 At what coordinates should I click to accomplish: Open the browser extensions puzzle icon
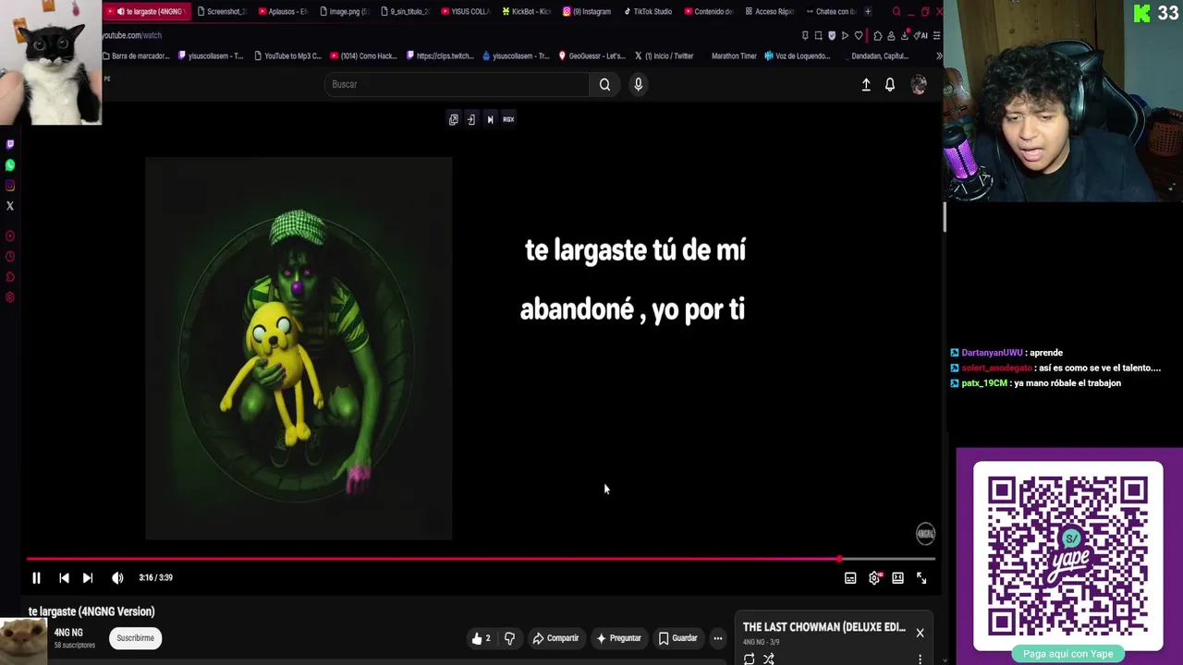(877, 36)
